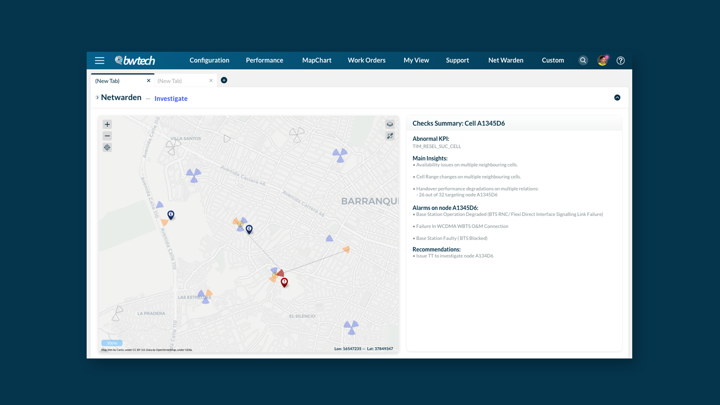720x405 pixels.
Task: Collapse the Netwarden panel chevron
Action: (x=617, y=97)
